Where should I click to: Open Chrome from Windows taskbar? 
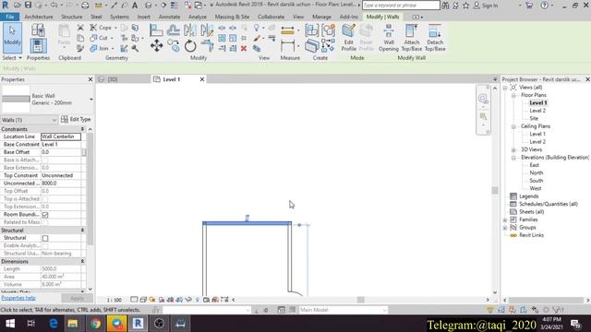coord(96,324)
